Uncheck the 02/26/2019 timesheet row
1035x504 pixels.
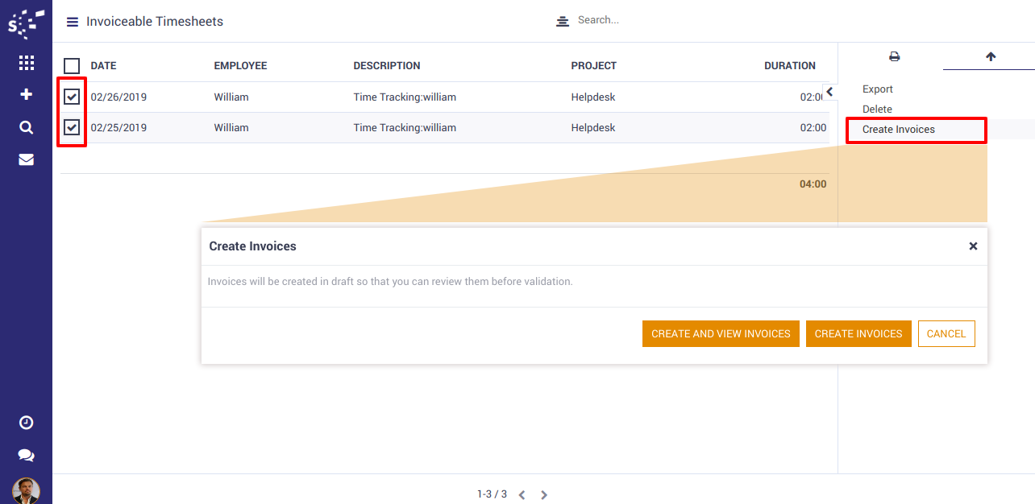point(72,97)
